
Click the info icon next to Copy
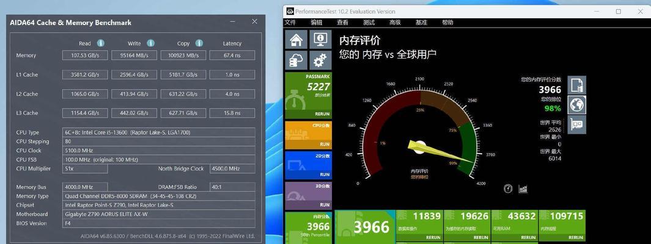pos(199,43)
